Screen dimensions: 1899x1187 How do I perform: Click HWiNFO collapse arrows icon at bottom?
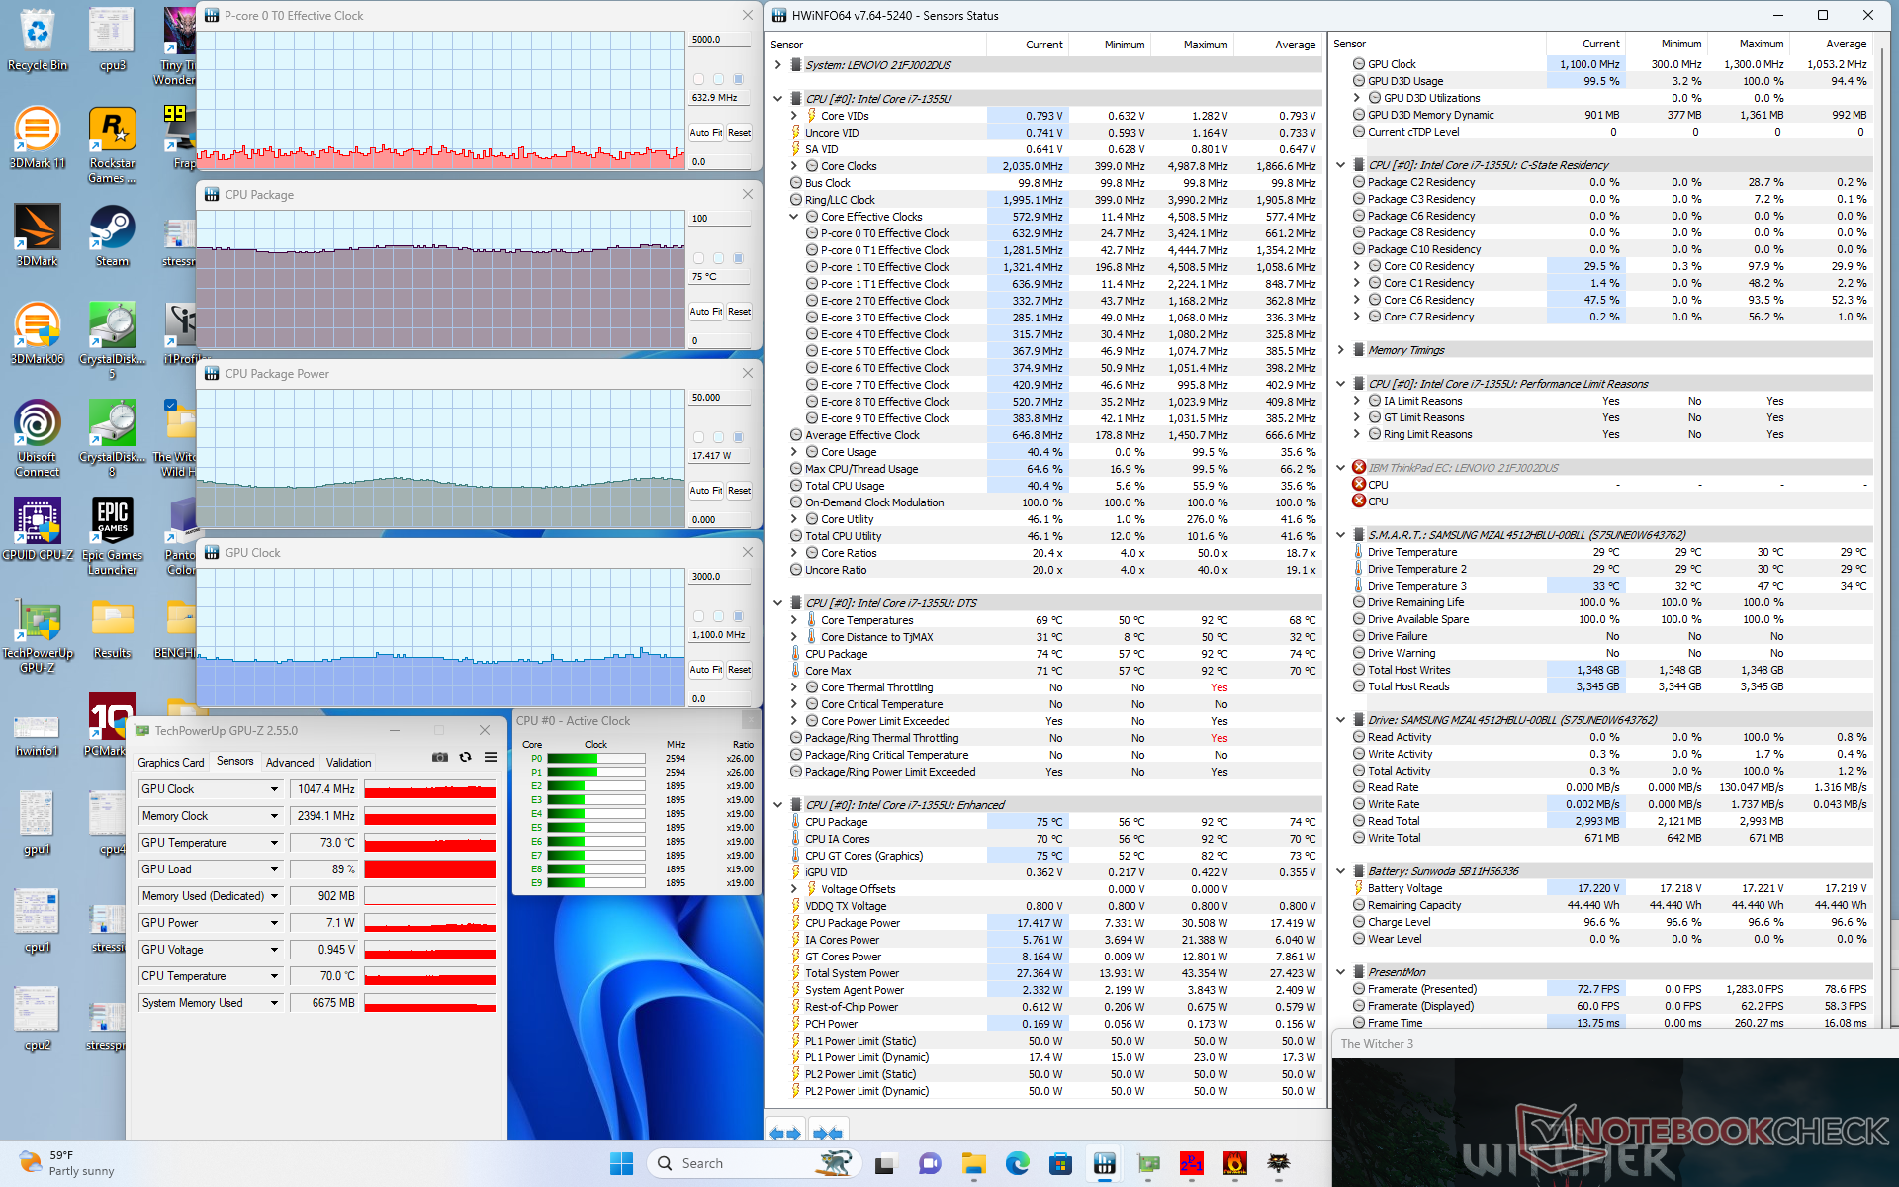click(x=828, y=1133)
